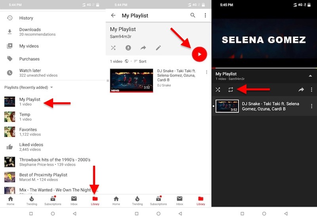Screen dimensions: 317x220
Task: Tap the Selena Gomez video player
Action: (264, 38)
